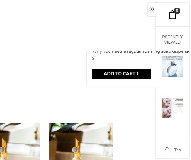Click the dollar price text
Viewport: 191px width, 160px height.
point(93,58)
